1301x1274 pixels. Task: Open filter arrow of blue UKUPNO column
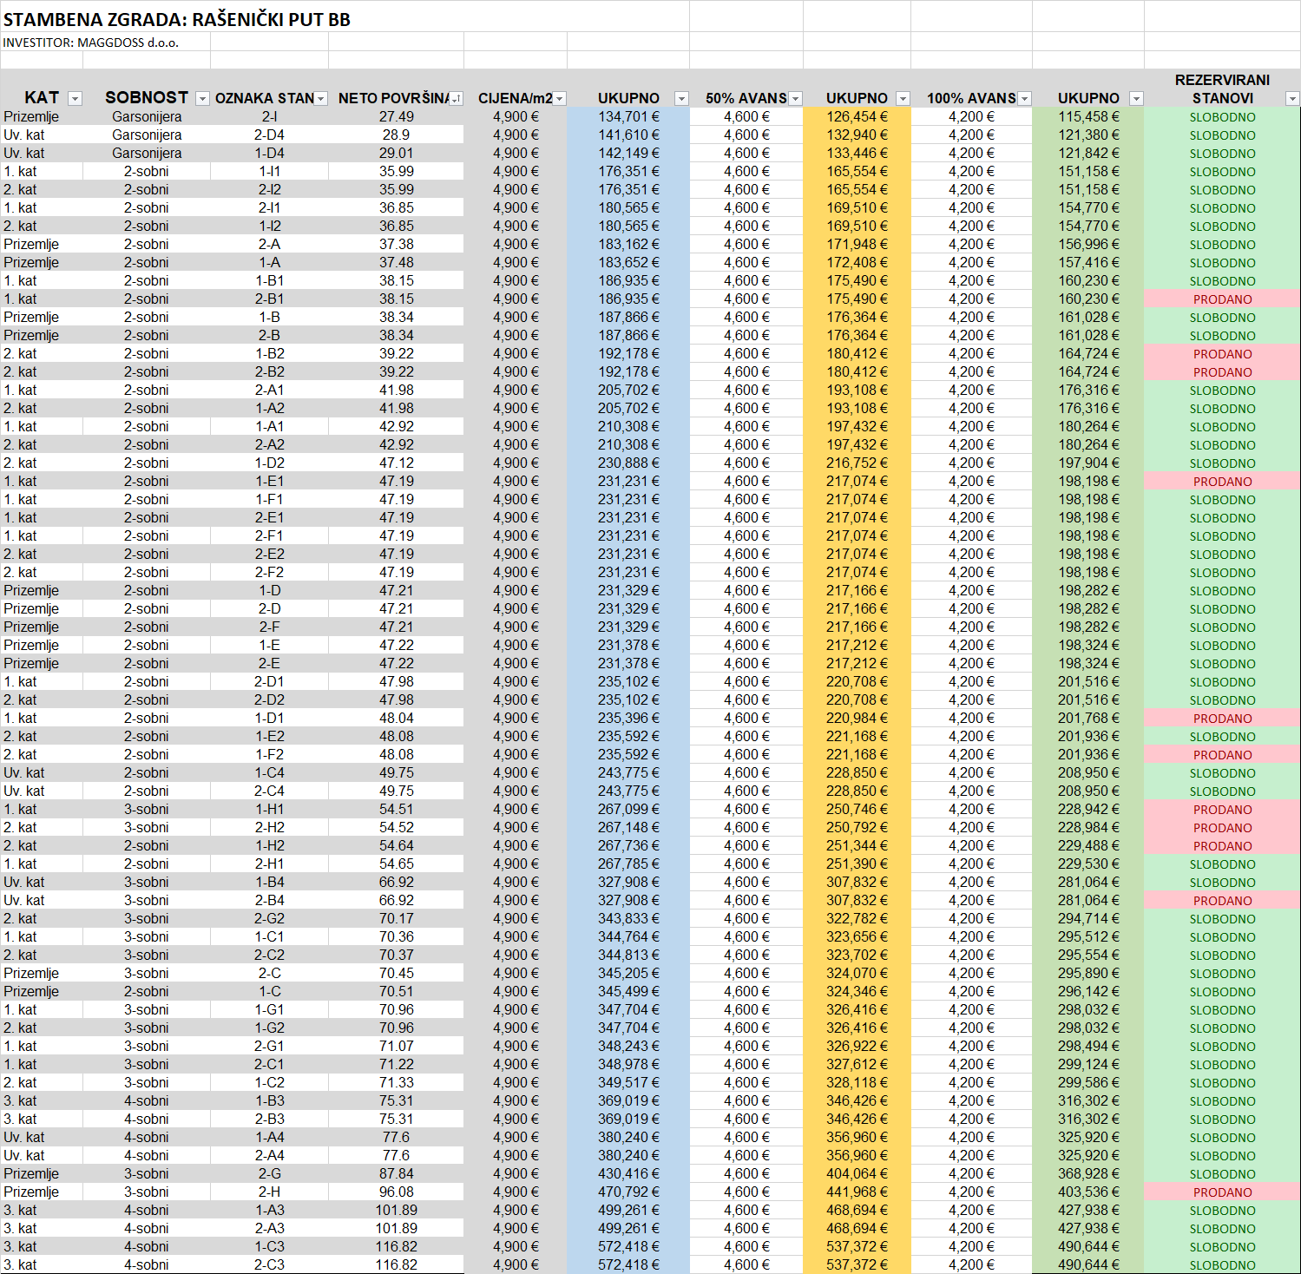[681, 99]
